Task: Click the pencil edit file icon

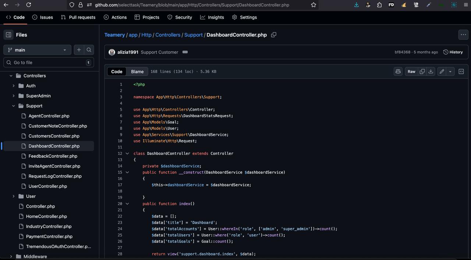Action: tap(442, 72)
